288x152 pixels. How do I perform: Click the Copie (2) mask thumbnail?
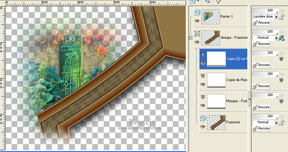(x=216, y=59)
